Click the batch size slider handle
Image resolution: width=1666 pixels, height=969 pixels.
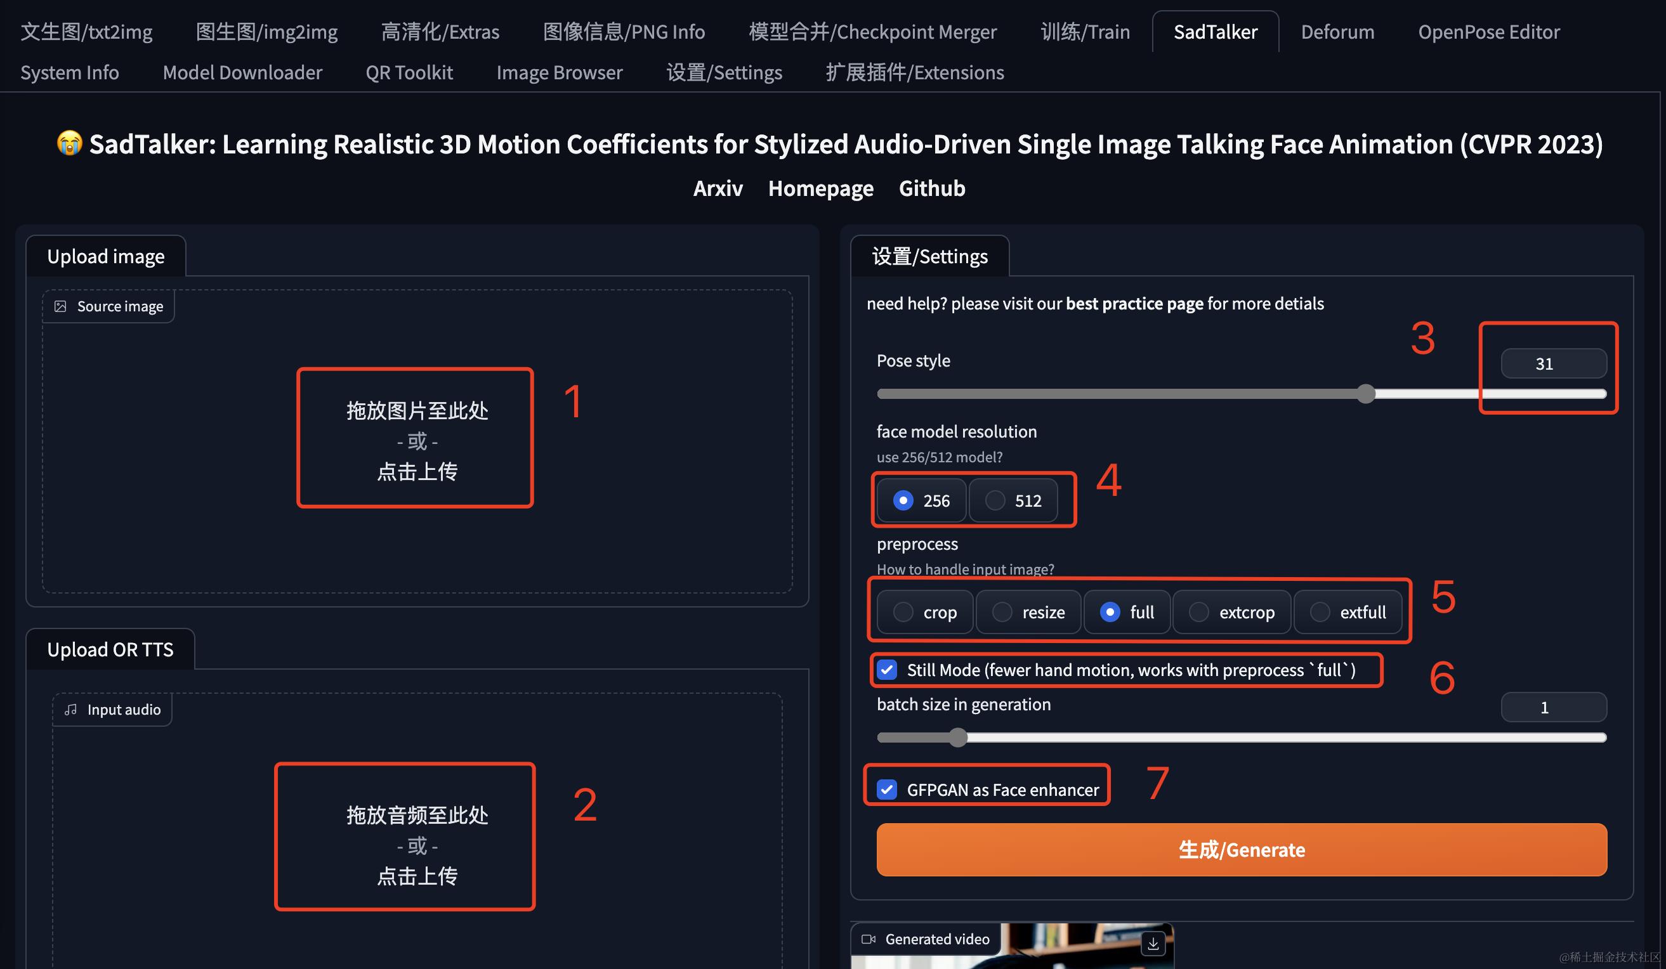tap(958, 738)
